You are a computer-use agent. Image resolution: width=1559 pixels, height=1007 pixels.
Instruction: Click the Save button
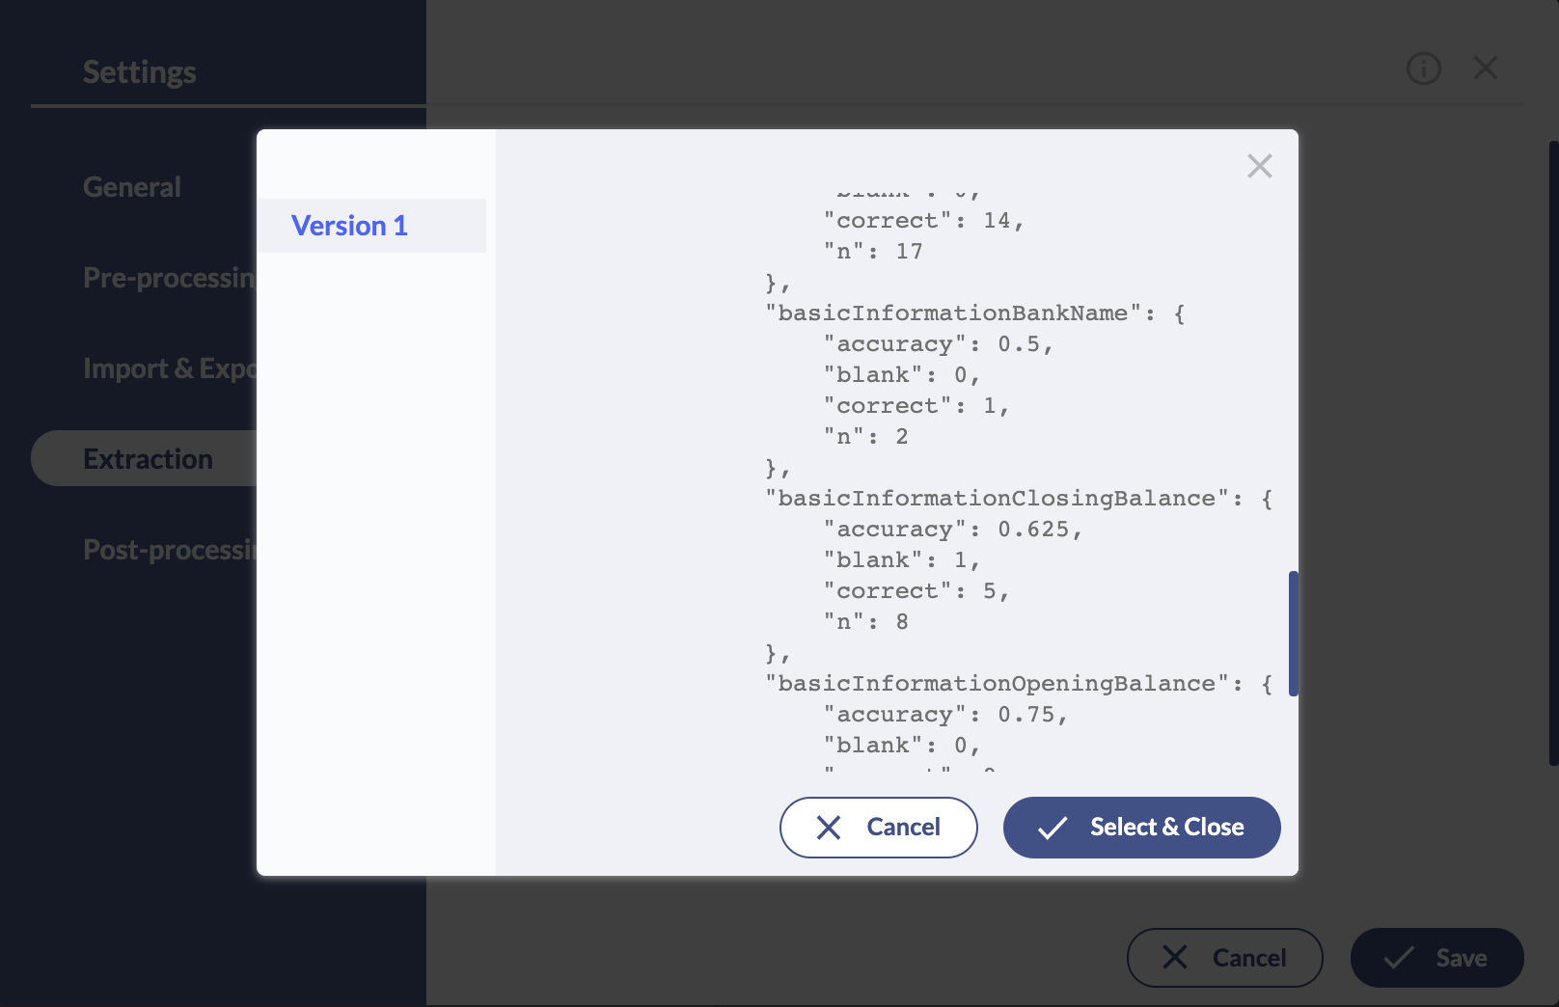click(1436, 958)
